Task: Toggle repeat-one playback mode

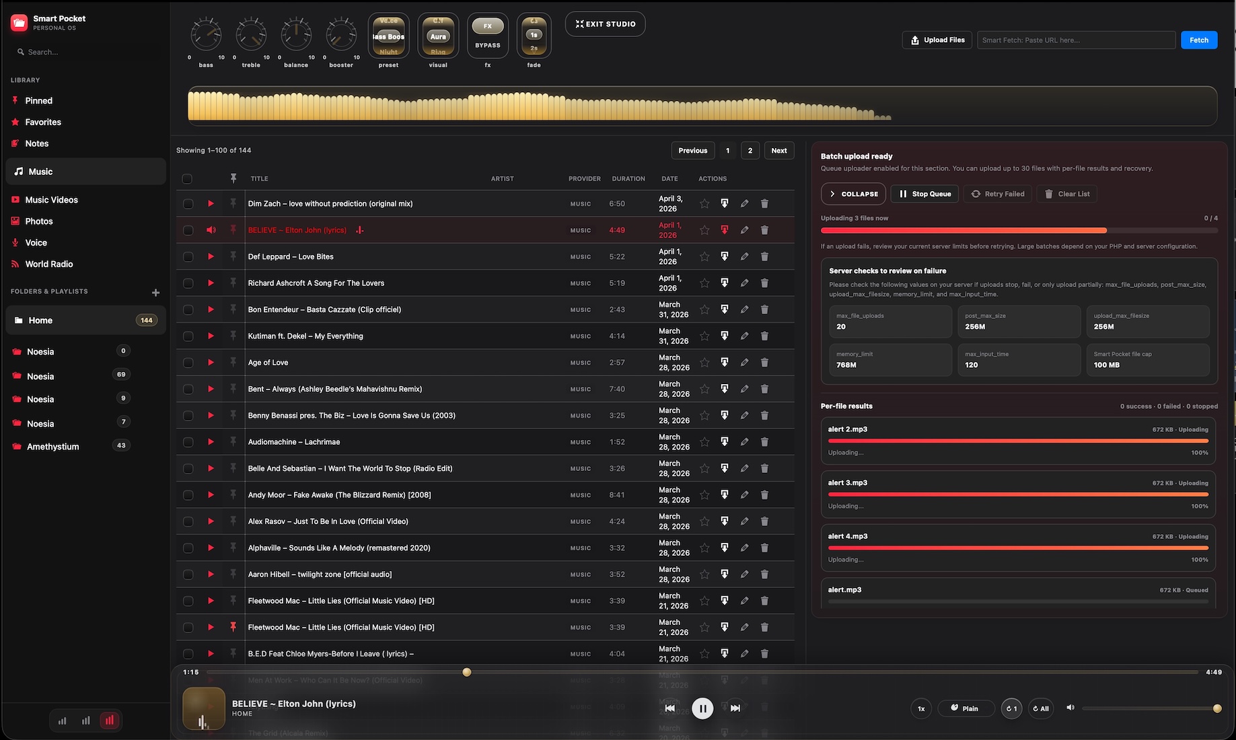Action: (x=1011, y=708)
